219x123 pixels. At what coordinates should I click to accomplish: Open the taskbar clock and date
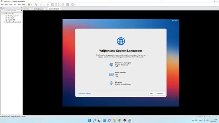(214, 120)
